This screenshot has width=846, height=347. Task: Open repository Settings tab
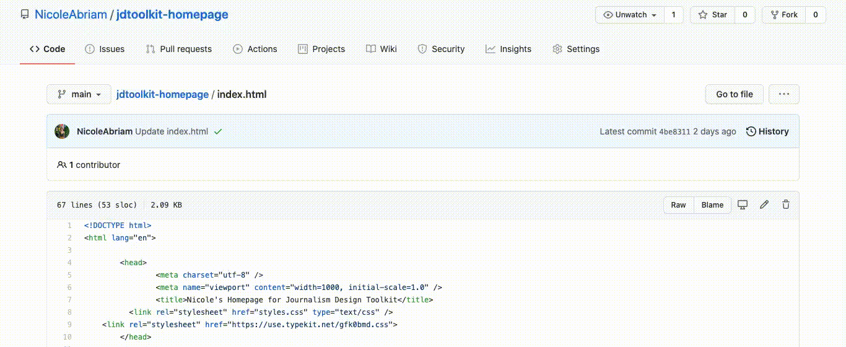pyautogui.click(x=576, y=49)
